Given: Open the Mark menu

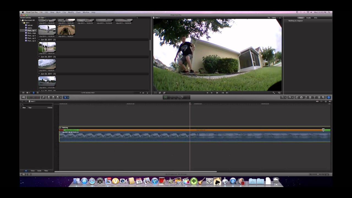Looking at the screenshot, I should pyautogui.click(x=58, y=12).
